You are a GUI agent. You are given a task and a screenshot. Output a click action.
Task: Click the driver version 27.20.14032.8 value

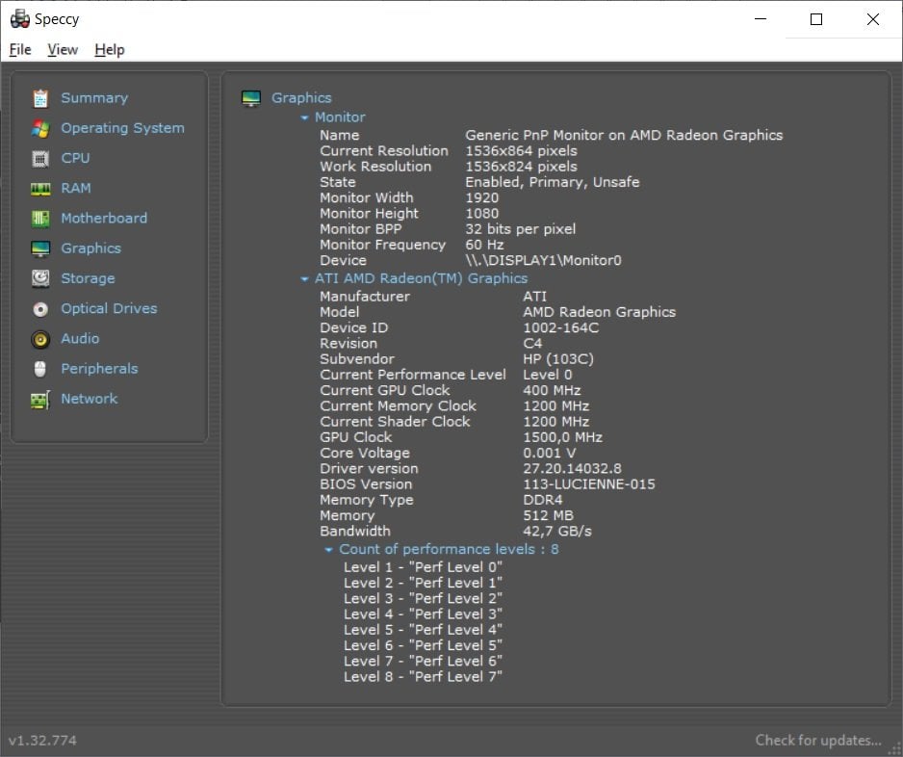(x=573, y=468)
